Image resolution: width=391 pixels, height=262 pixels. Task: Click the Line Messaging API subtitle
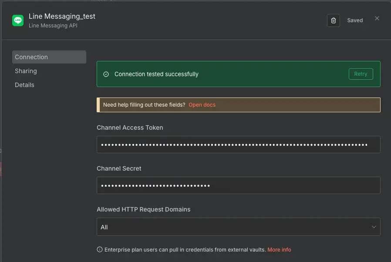pyautogui.click(x=53, y=26)
